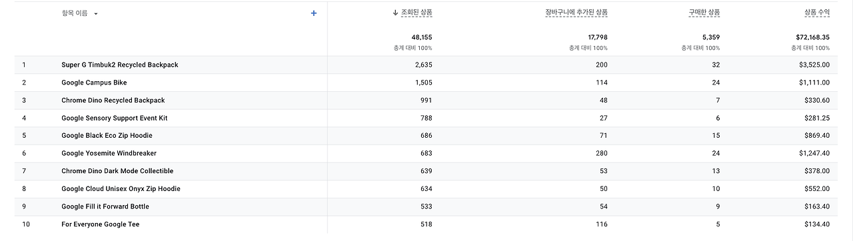Click views value 788

click(426, 118)
